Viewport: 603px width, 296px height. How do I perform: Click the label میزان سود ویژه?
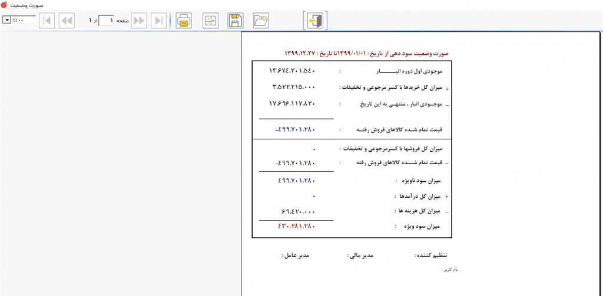tap(422, 227)
